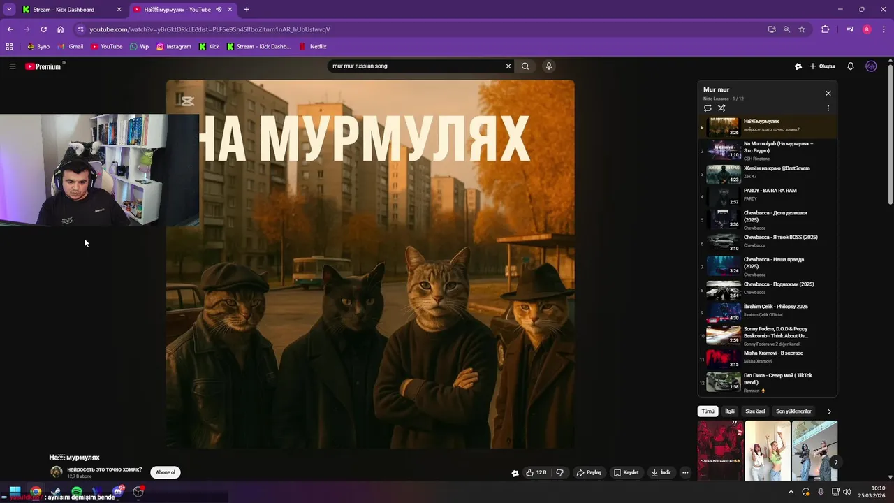Play Na Murmulyah CSH Ringtone playlist video

(x=768, y=150)
